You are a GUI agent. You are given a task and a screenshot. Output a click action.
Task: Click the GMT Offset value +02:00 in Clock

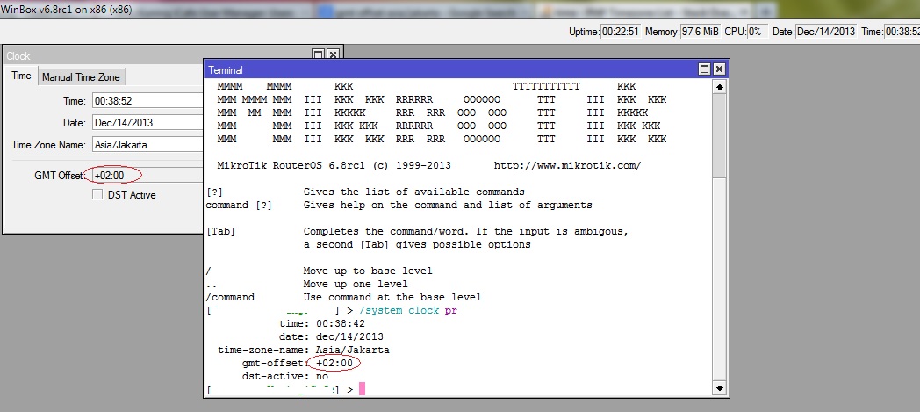[x=109, y=175]
